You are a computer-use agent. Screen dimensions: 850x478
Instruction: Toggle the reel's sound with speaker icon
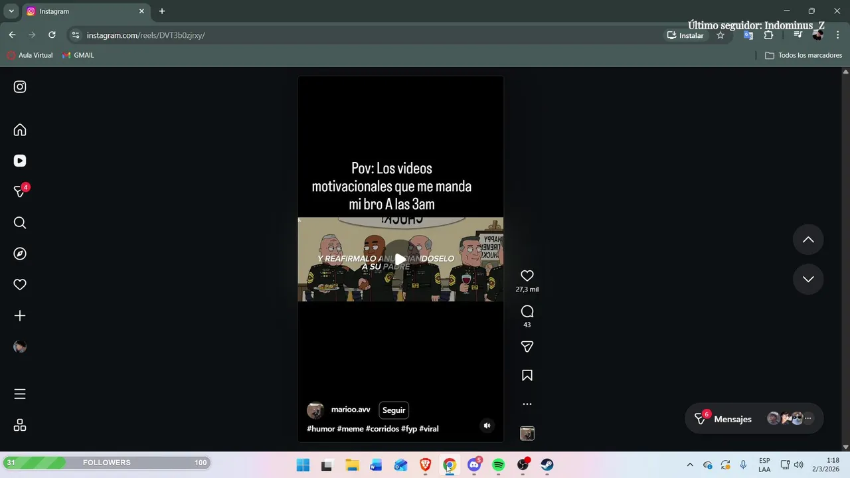(487, 426)
